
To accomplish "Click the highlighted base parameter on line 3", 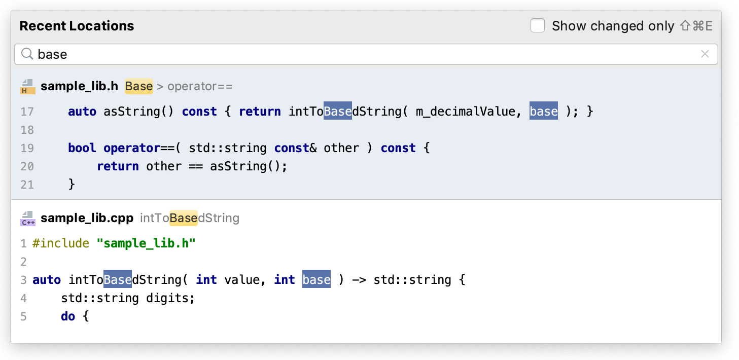I will tap(316, 280).
